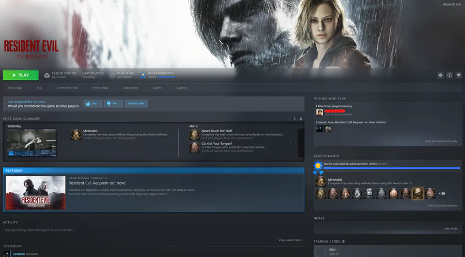Click the 'Mar 8' date label

coord(193,126)
